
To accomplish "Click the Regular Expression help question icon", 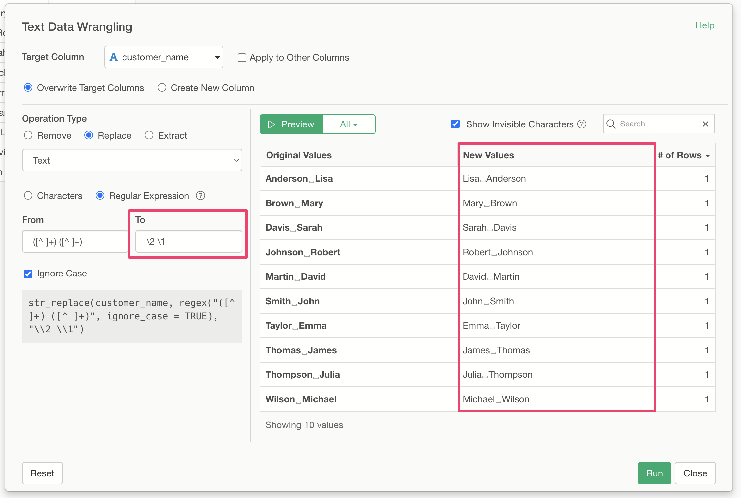I will pyautogui.click(x=200, y=196).
